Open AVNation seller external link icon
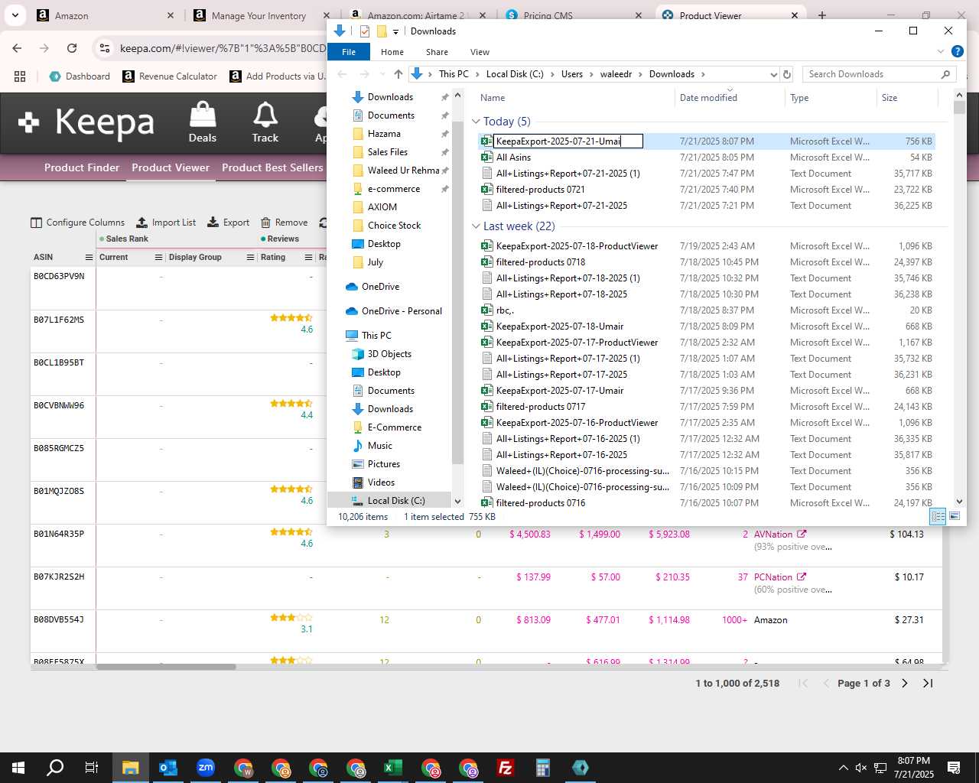This screenshot has height=783, width=979. pos(802,534)
